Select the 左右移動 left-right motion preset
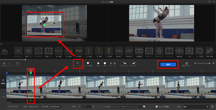This screenshot has width=216, height=110. [79, 51]
